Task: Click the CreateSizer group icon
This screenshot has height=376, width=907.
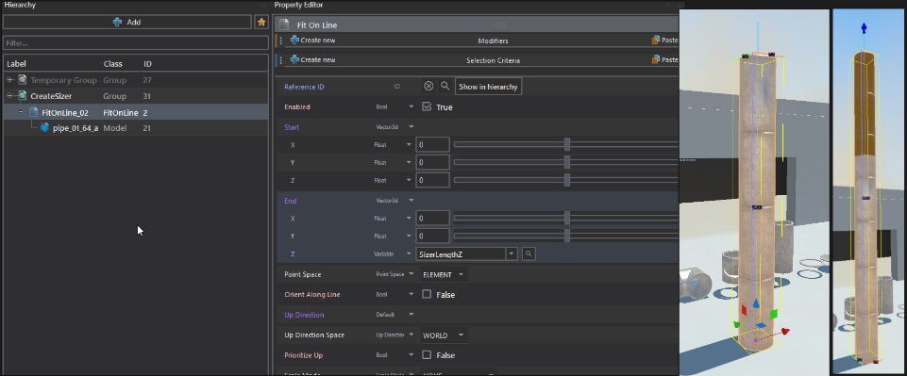Action: pyautogui.click(x=22, y=95)
